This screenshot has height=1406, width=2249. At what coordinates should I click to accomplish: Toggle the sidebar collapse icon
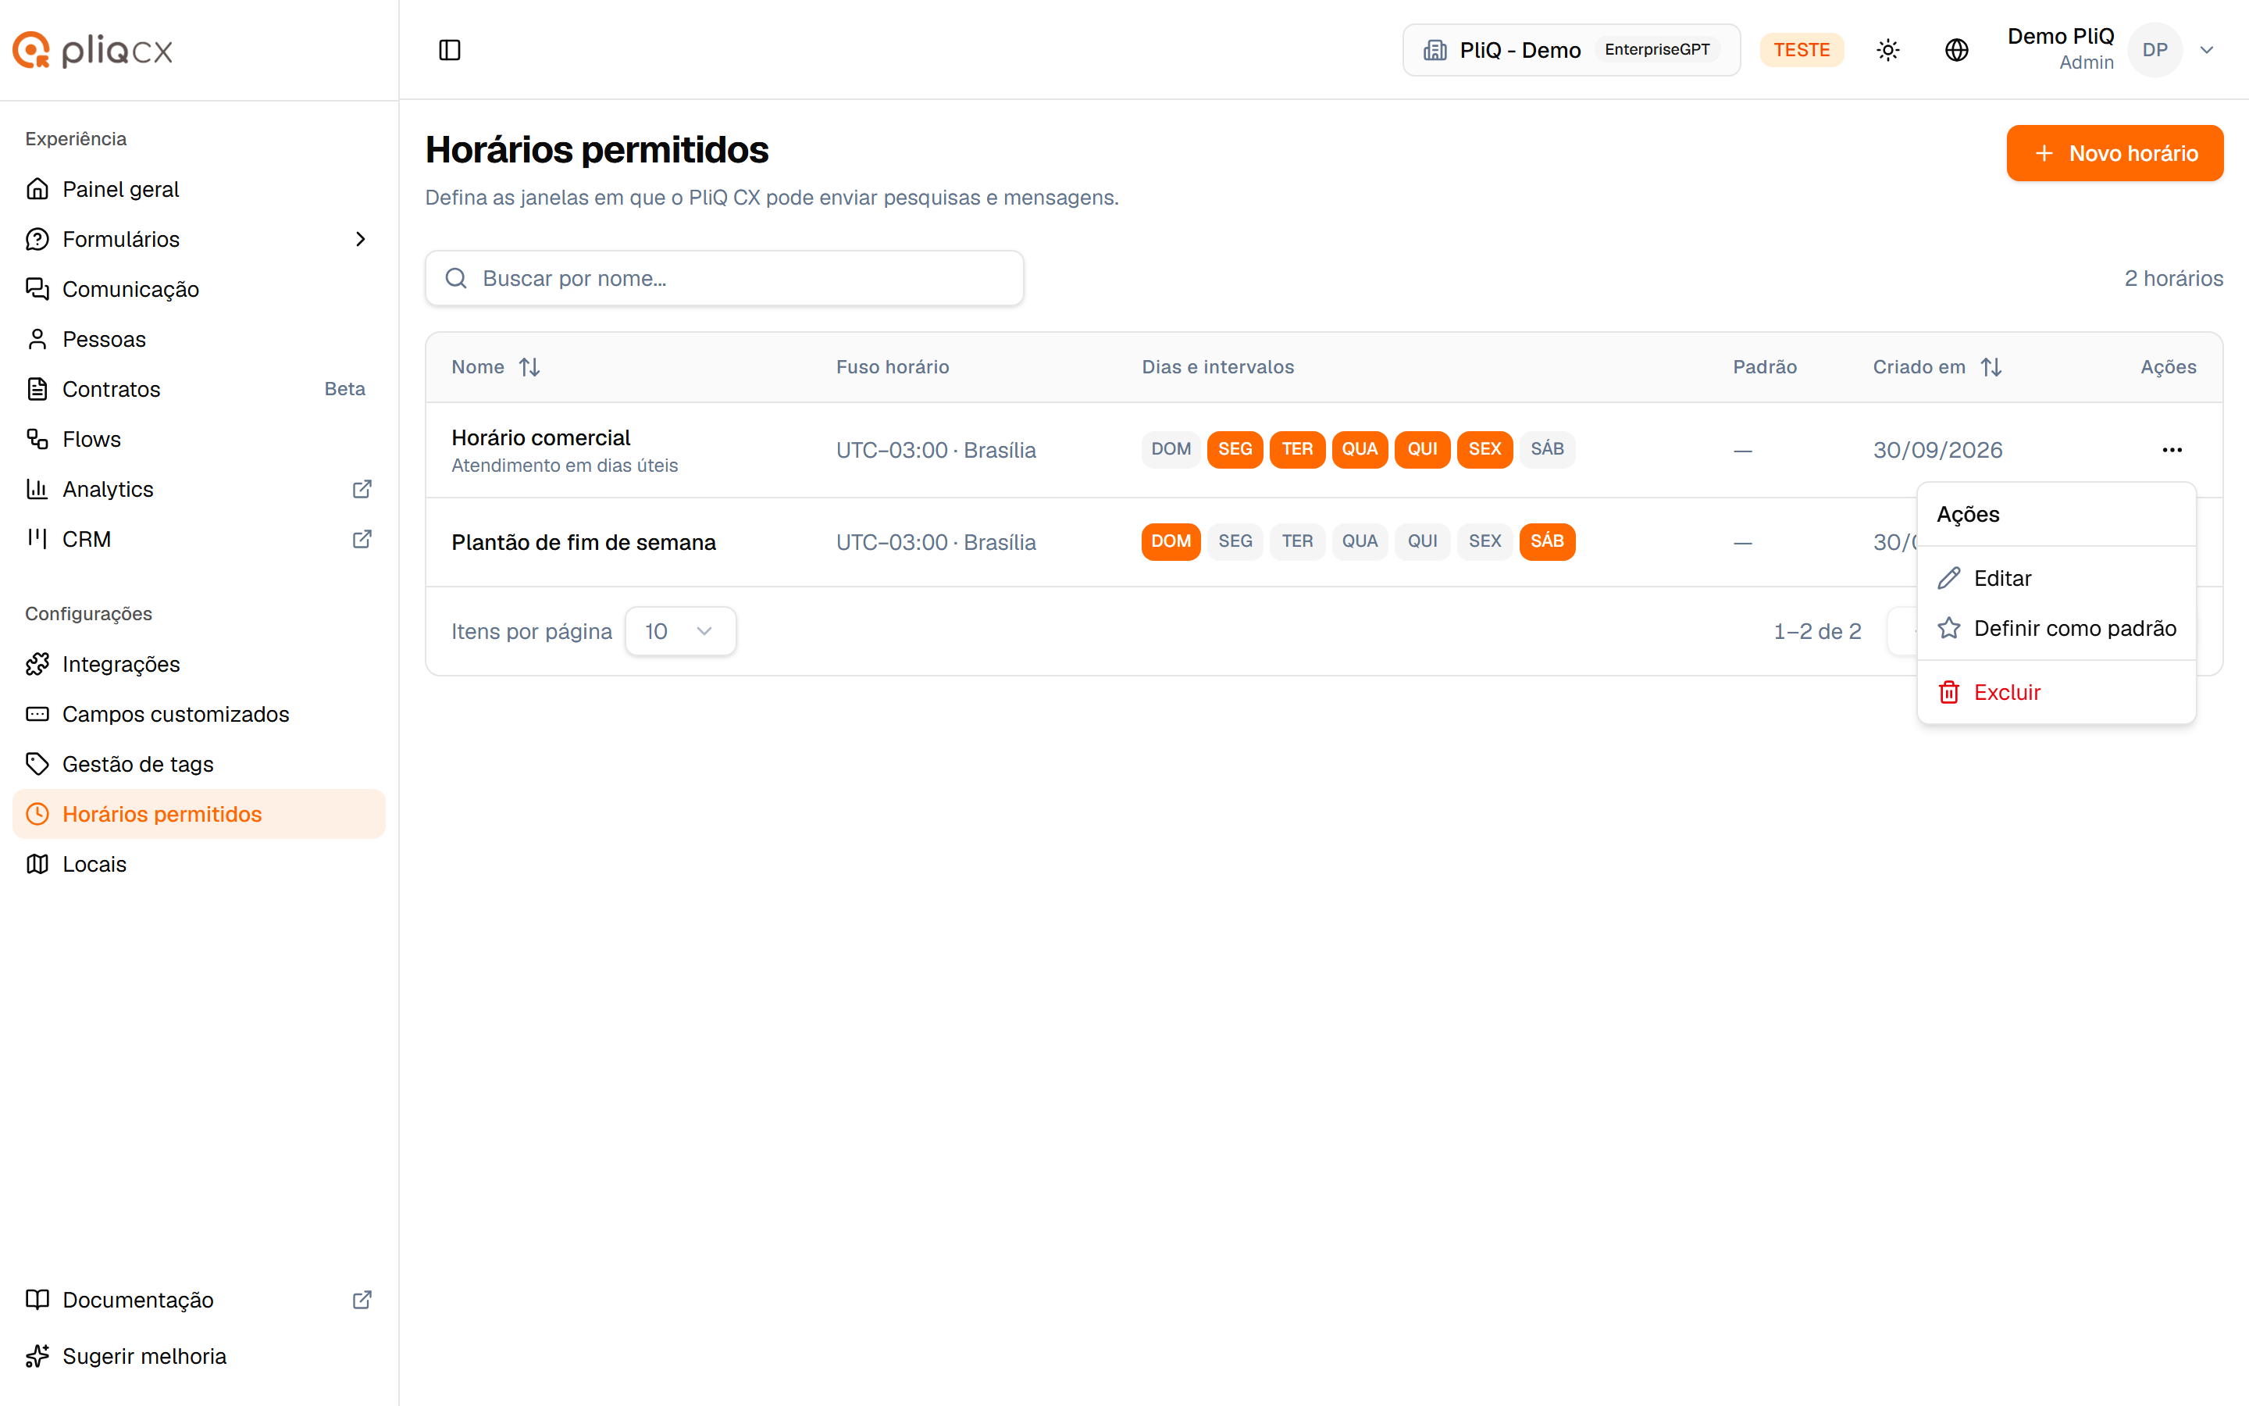click(450, 49)
